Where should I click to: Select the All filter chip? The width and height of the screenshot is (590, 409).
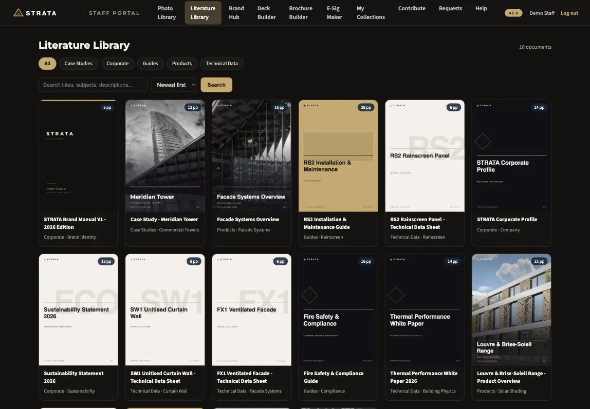pyautogui.click(x=47, y=64)
